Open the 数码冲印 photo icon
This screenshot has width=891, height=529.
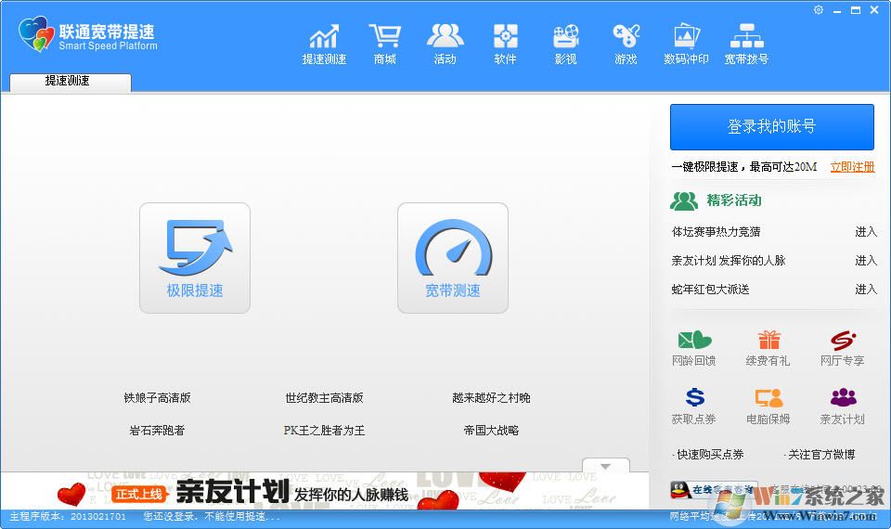point(686,45)
